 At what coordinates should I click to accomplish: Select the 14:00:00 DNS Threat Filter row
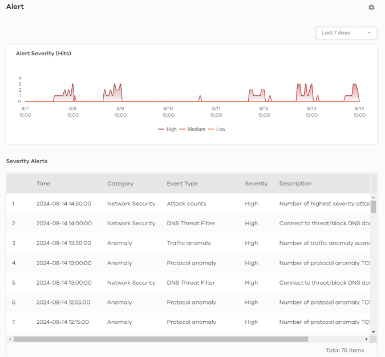point(191,224)
